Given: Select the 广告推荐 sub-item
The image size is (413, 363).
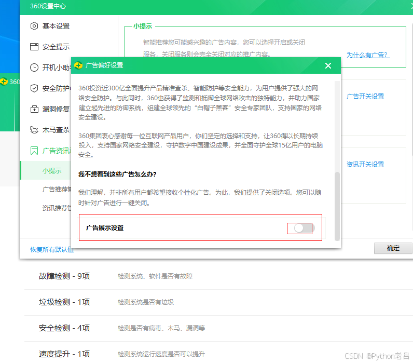Looking at the screenshot, I should point(57,189).
